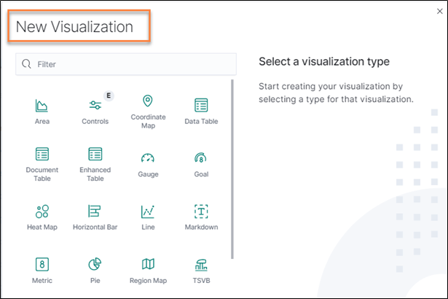Click 'Start creating your visualization by' description
This screenshot has height=299, width=448.
(x=331, y=86)
